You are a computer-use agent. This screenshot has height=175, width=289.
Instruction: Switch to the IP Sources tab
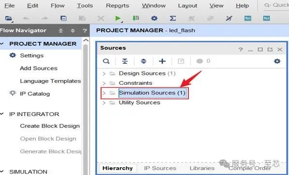160,168
